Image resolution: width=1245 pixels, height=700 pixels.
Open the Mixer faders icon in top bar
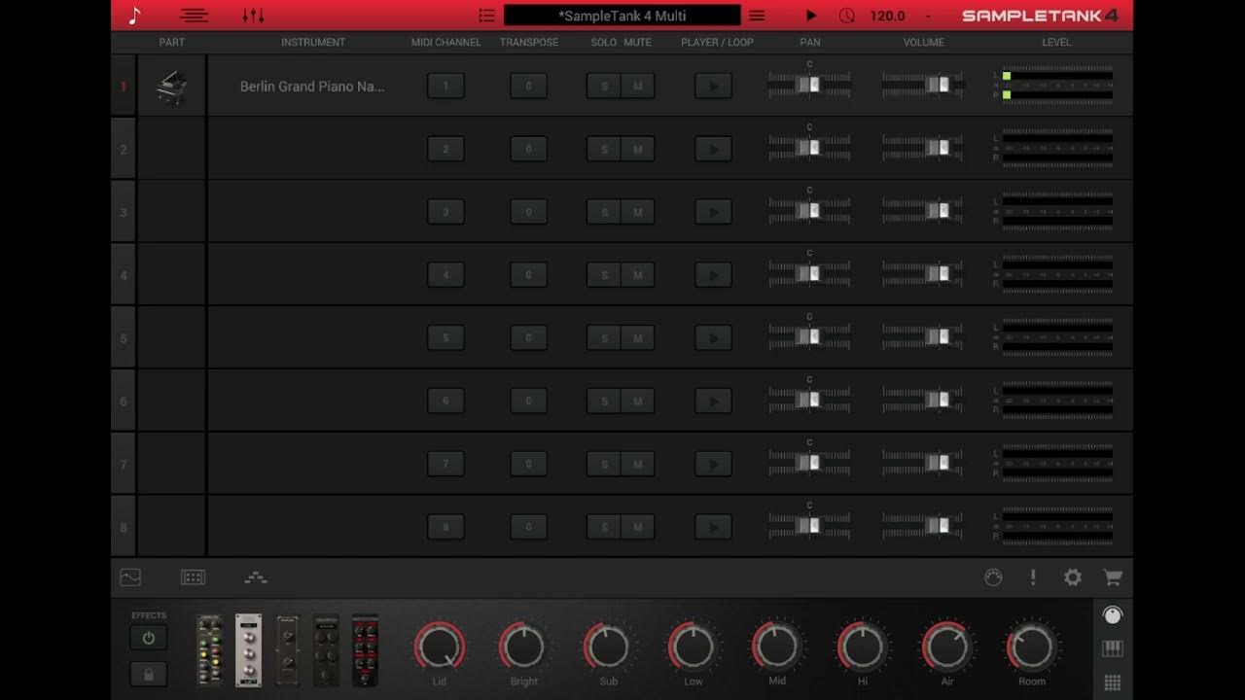(253, 16)
